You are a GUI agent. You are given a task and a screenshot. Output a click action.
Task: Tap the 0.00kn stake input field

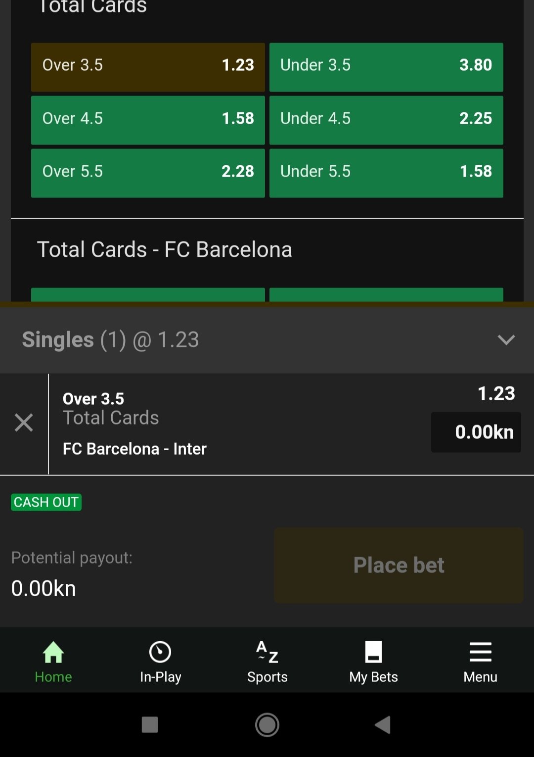(x=476, y=432)
